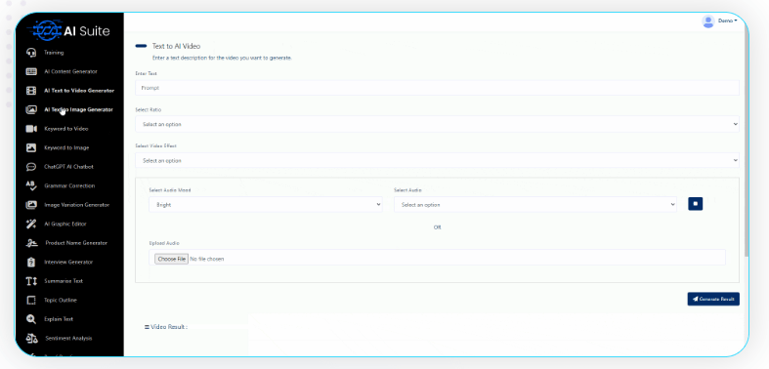769x369 pixels.
Task: Open the Training menu item
Action: pyautogui.click(x=54, y=53)
